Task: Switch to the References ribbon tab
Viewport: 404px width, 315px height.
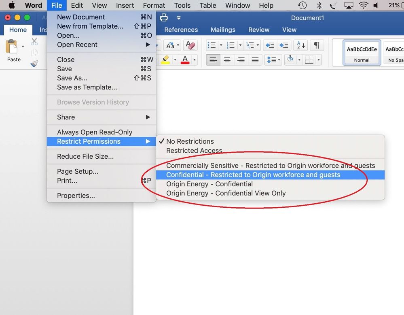Action: (x=181, y=30)
